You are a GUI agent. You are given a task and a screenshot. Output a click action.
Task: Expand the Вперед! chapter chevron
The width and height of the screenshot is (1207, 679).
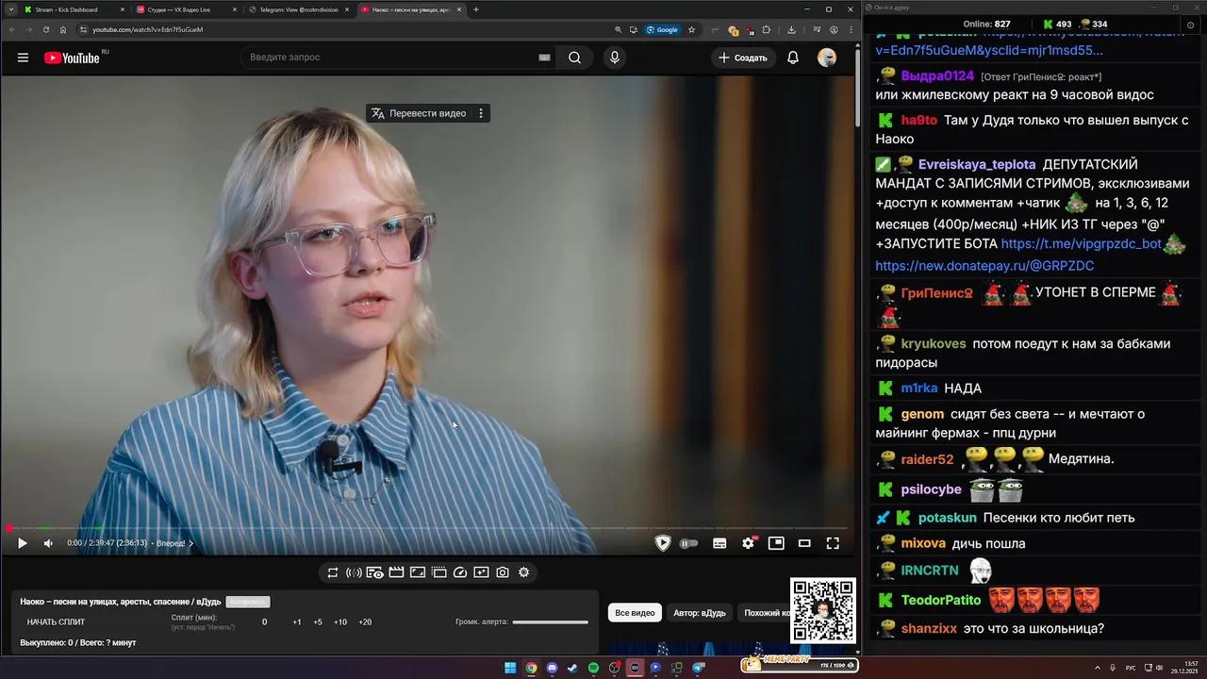click(190, 543)
